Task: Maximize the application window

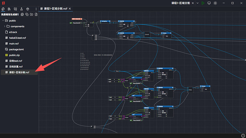Action: (x=232, y=3)
